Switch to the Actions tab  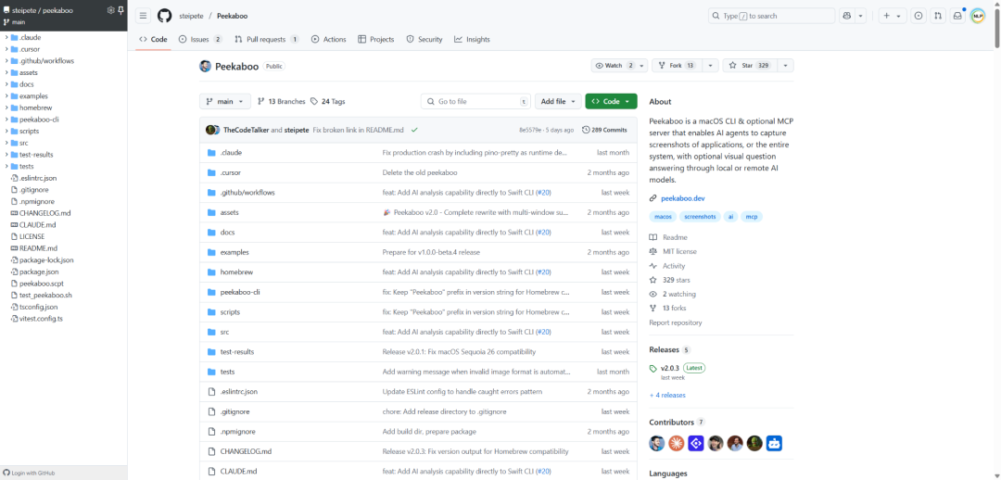(x=328, y=39)
